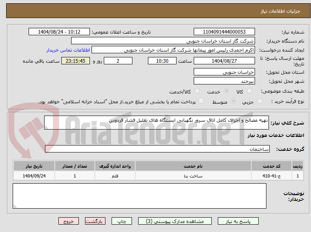The width and height of the screenshot is (311, 232).
Task: Open مشاهده مدارک پیوستی (3) button
Action: 175,221
